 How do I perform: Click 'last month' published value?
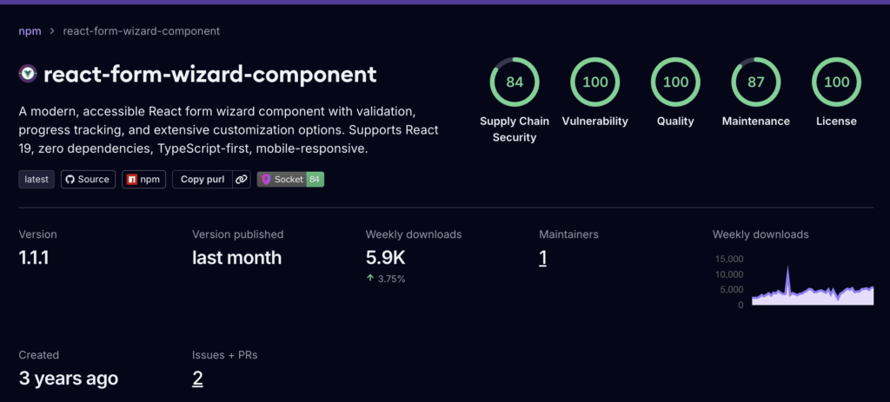pos(236,258)
